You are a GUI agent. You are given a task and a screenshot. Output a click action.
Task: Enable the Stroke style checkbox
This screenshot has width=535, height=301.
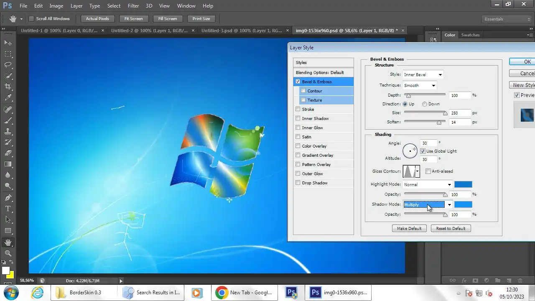pyautogui.click(x=298, y=109)
